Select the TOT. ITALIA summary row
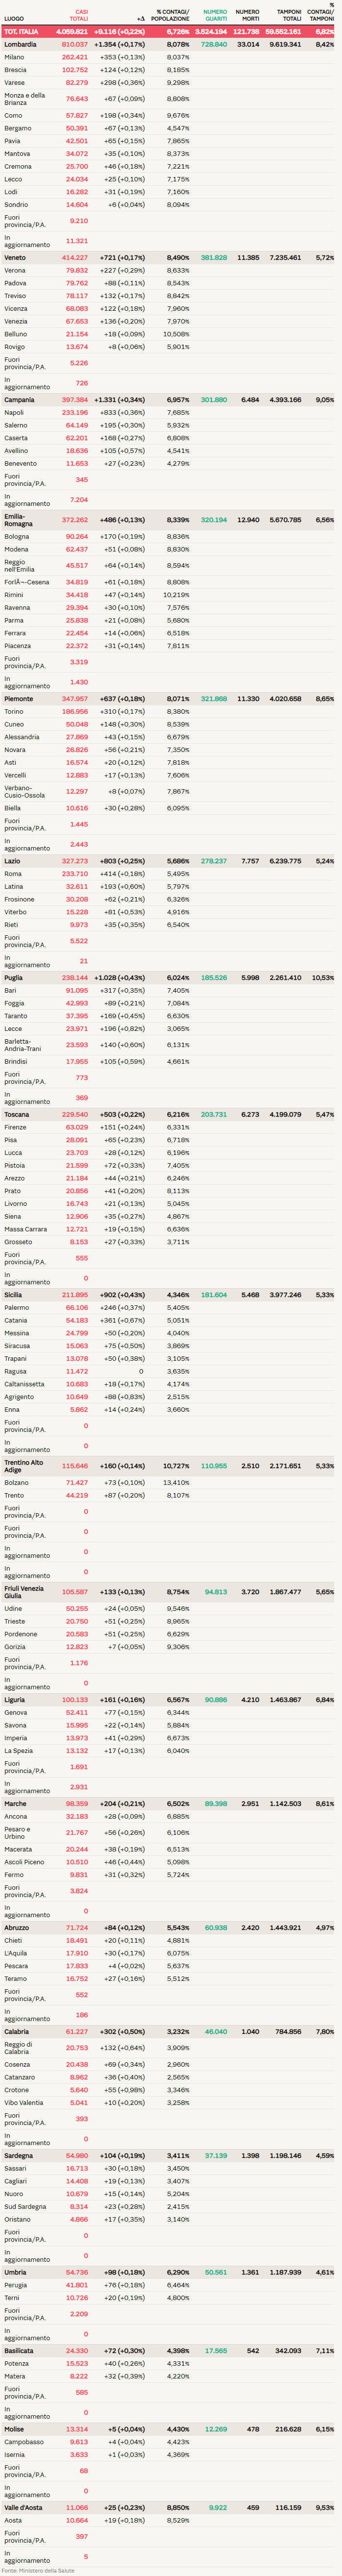342x2576 pixels. 22,32
